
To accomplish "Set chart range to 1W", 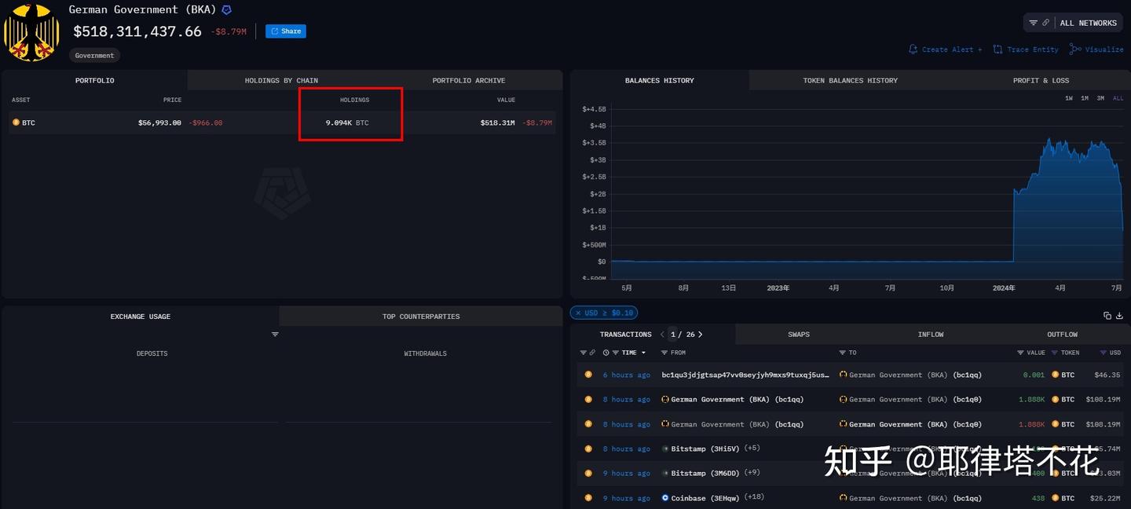I will click(x=1069, y=98).
